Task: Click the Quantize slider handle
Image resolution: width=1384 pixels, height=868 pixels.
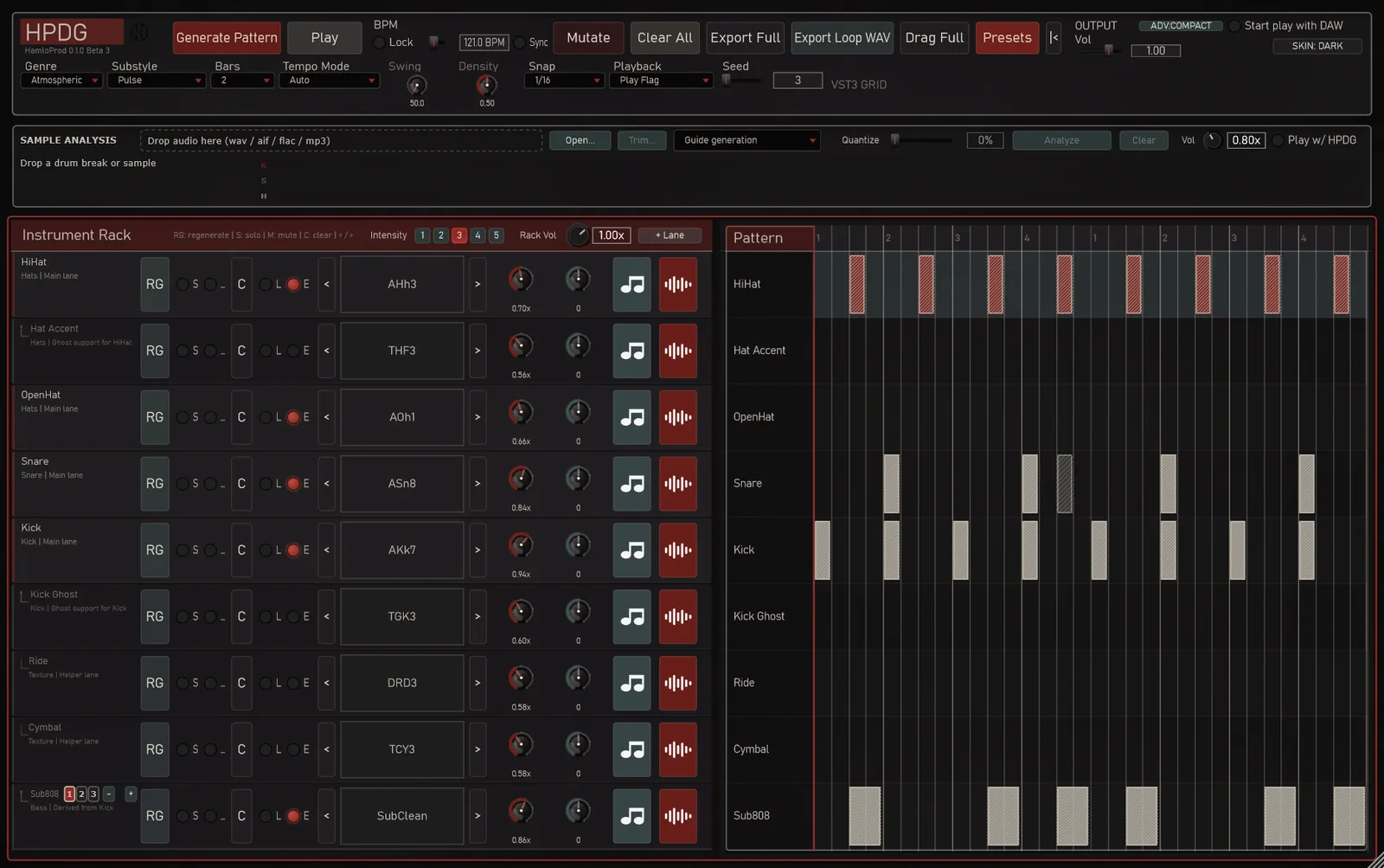Action: point(895,140)
